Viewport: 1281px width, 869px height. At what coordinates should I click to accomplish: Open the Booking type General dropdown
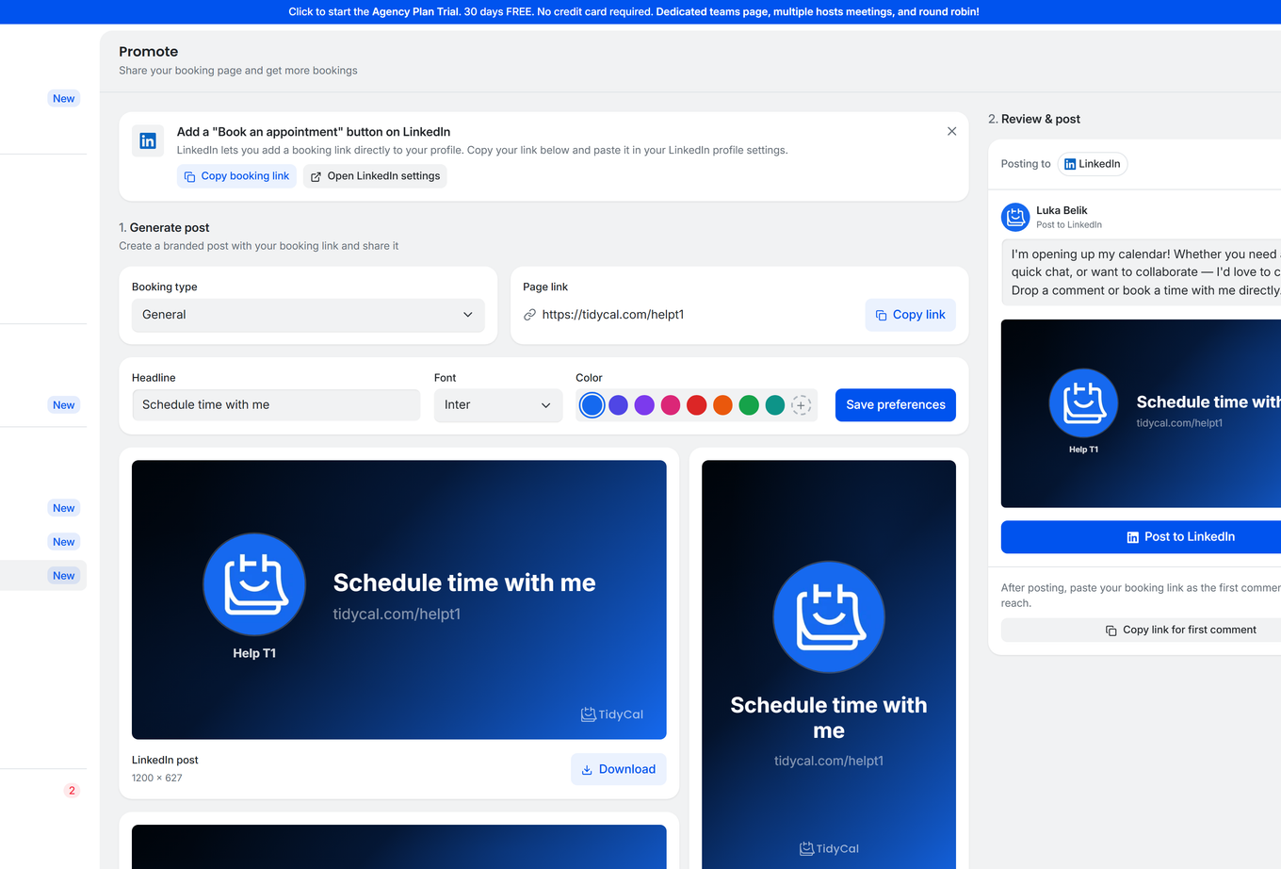(308, 315)
